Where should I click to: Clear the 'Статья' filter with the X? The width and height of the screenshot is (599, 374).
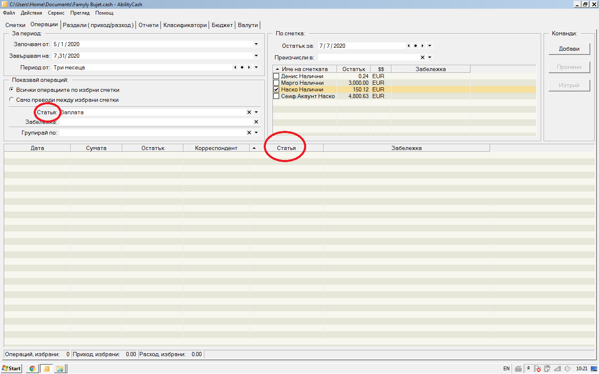click(249, 112)
